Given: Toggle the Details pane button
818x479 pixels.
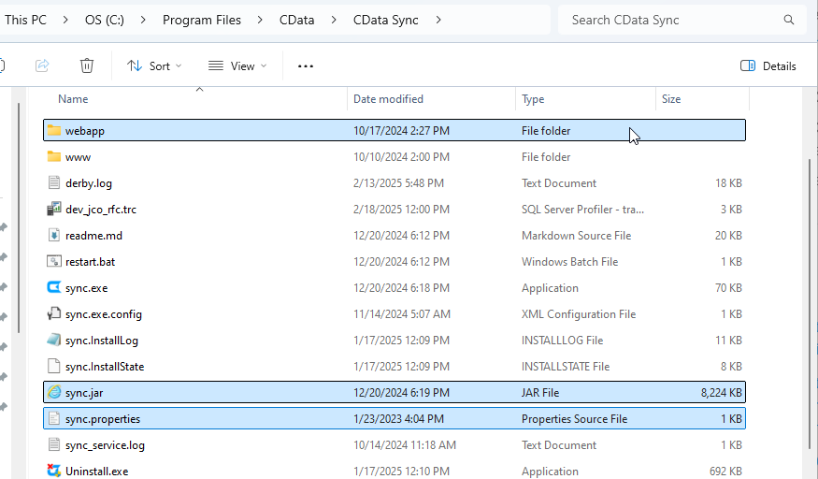Looking at the screenshot, I should [768, 65].
